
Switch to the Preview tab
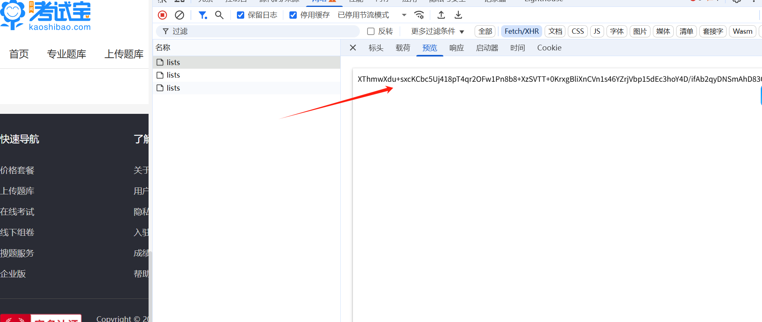429,48
